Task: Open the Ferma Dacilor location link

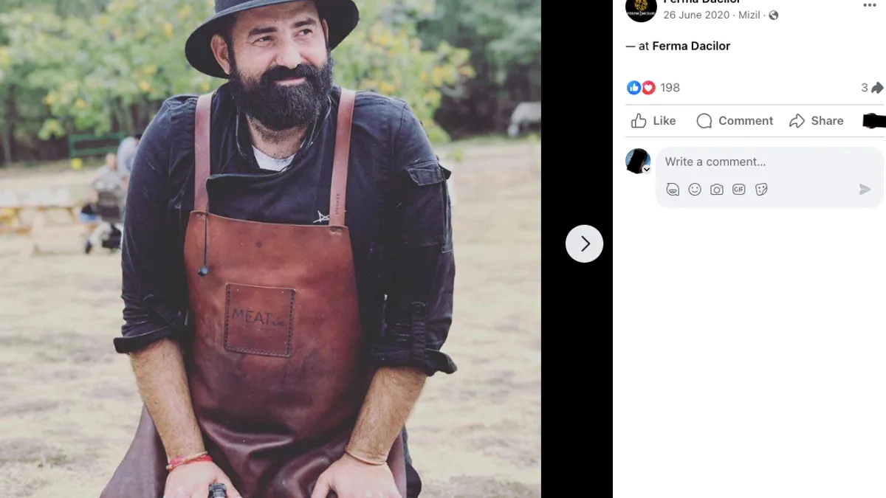Action: [691, 46]
